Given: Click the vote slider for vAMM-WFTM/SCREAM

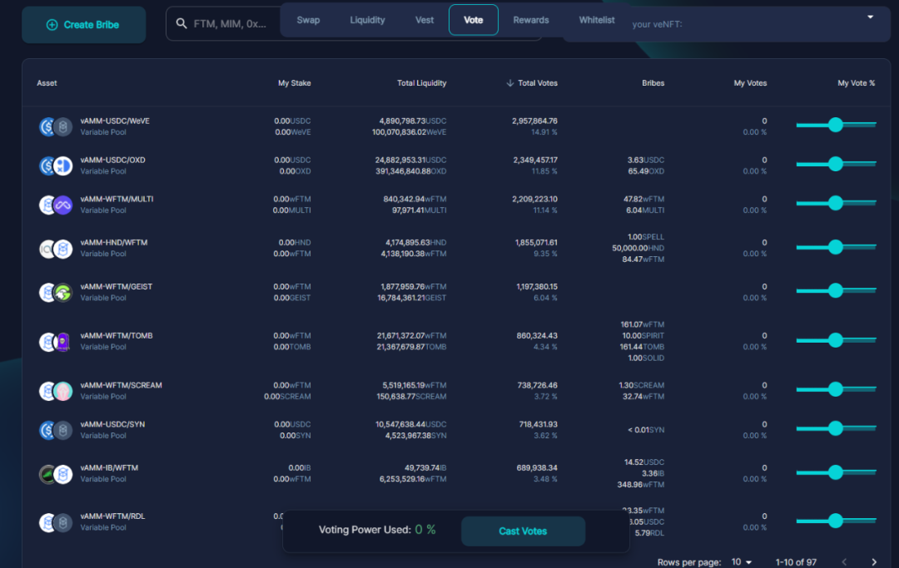Looking at the screenshot, I should click(x=836, y=389).
